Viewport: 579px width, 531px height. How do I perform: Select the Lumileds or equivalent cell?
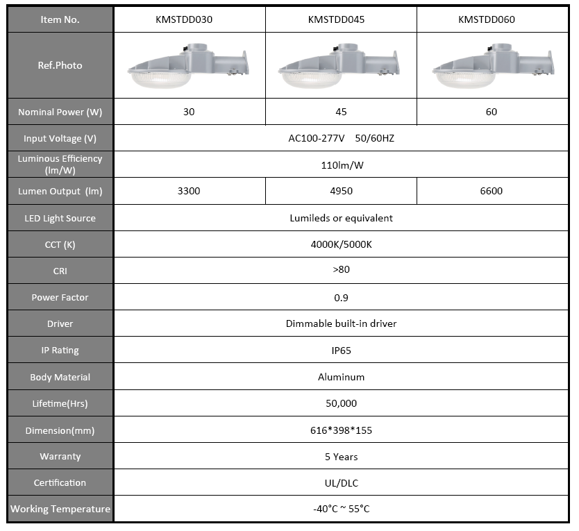point(341,218)
